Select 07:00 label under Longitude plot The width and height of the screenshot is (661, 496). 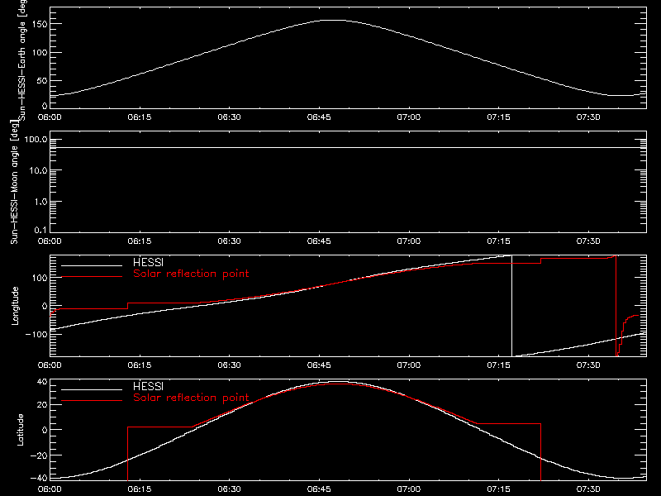pyautogui.click(x=409, y=365)
